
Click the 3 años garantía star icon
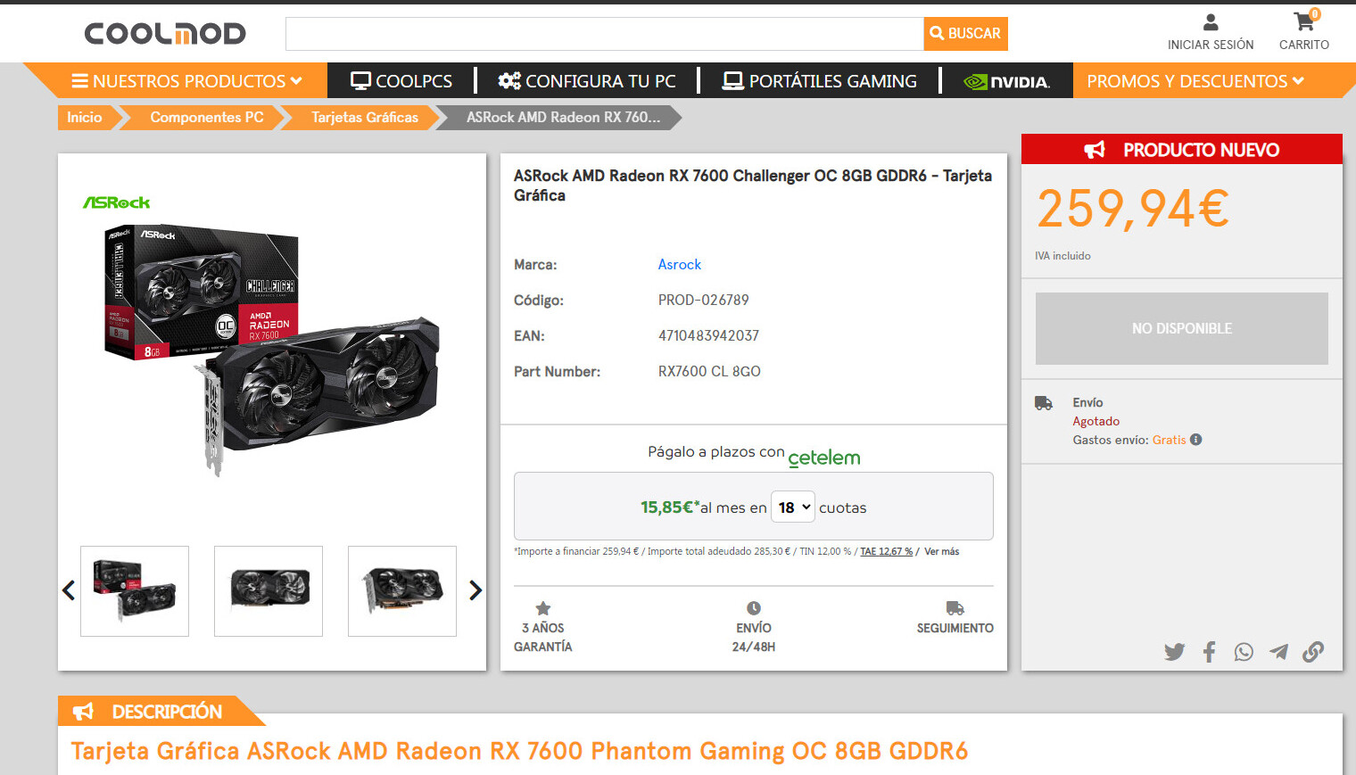(542, 608)
